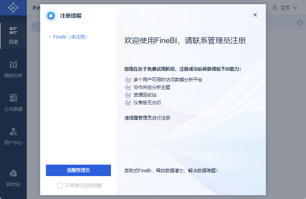The width and height of the screenshot is (306, 199).
Task: Click the 请提醒管理员进行注册 text
Action: coord(147,118)
